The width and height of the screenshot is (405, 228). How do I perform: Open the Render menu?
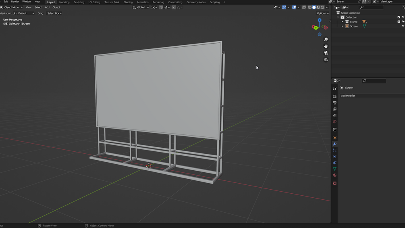click(15, 2)
